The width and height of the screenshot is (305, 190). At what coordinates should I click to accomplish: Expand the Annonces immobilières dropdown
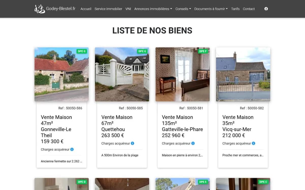point(153,9)
